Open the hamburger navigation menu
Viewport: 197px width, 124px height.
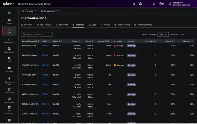[x=9, y=12]
